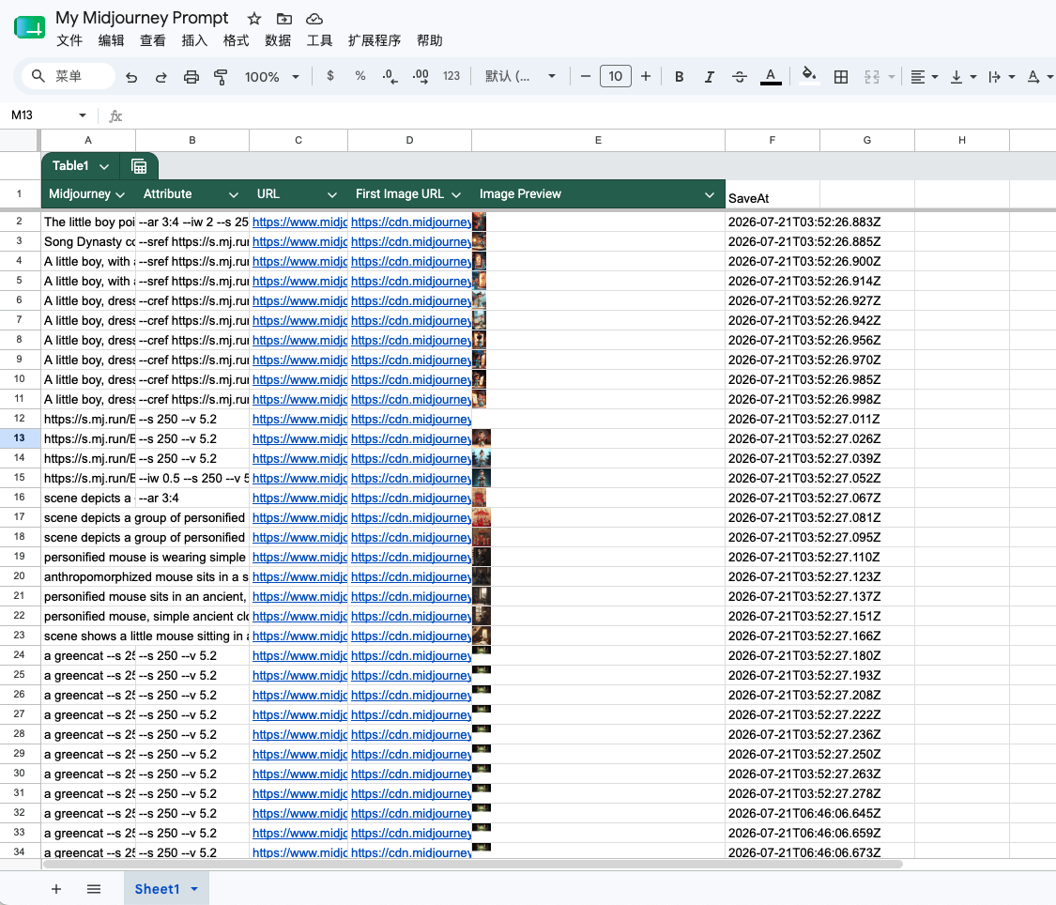
Task: Open the text color picker
Action: [x=771, y=77]
